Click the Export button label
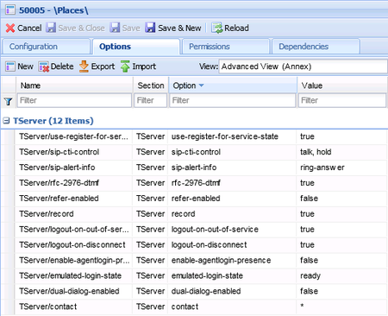Viewport: 388px width, 316px height. coord(103,66)
